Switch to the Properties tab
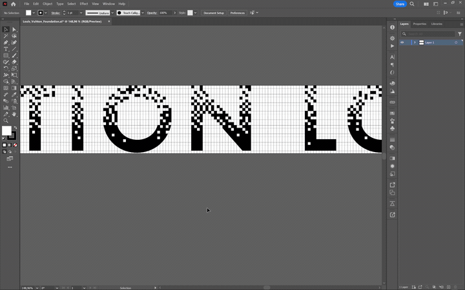 tap(419, 24)
